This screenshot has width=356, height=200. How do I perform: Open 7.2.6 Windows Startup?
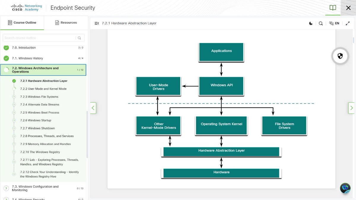point(36,120)
